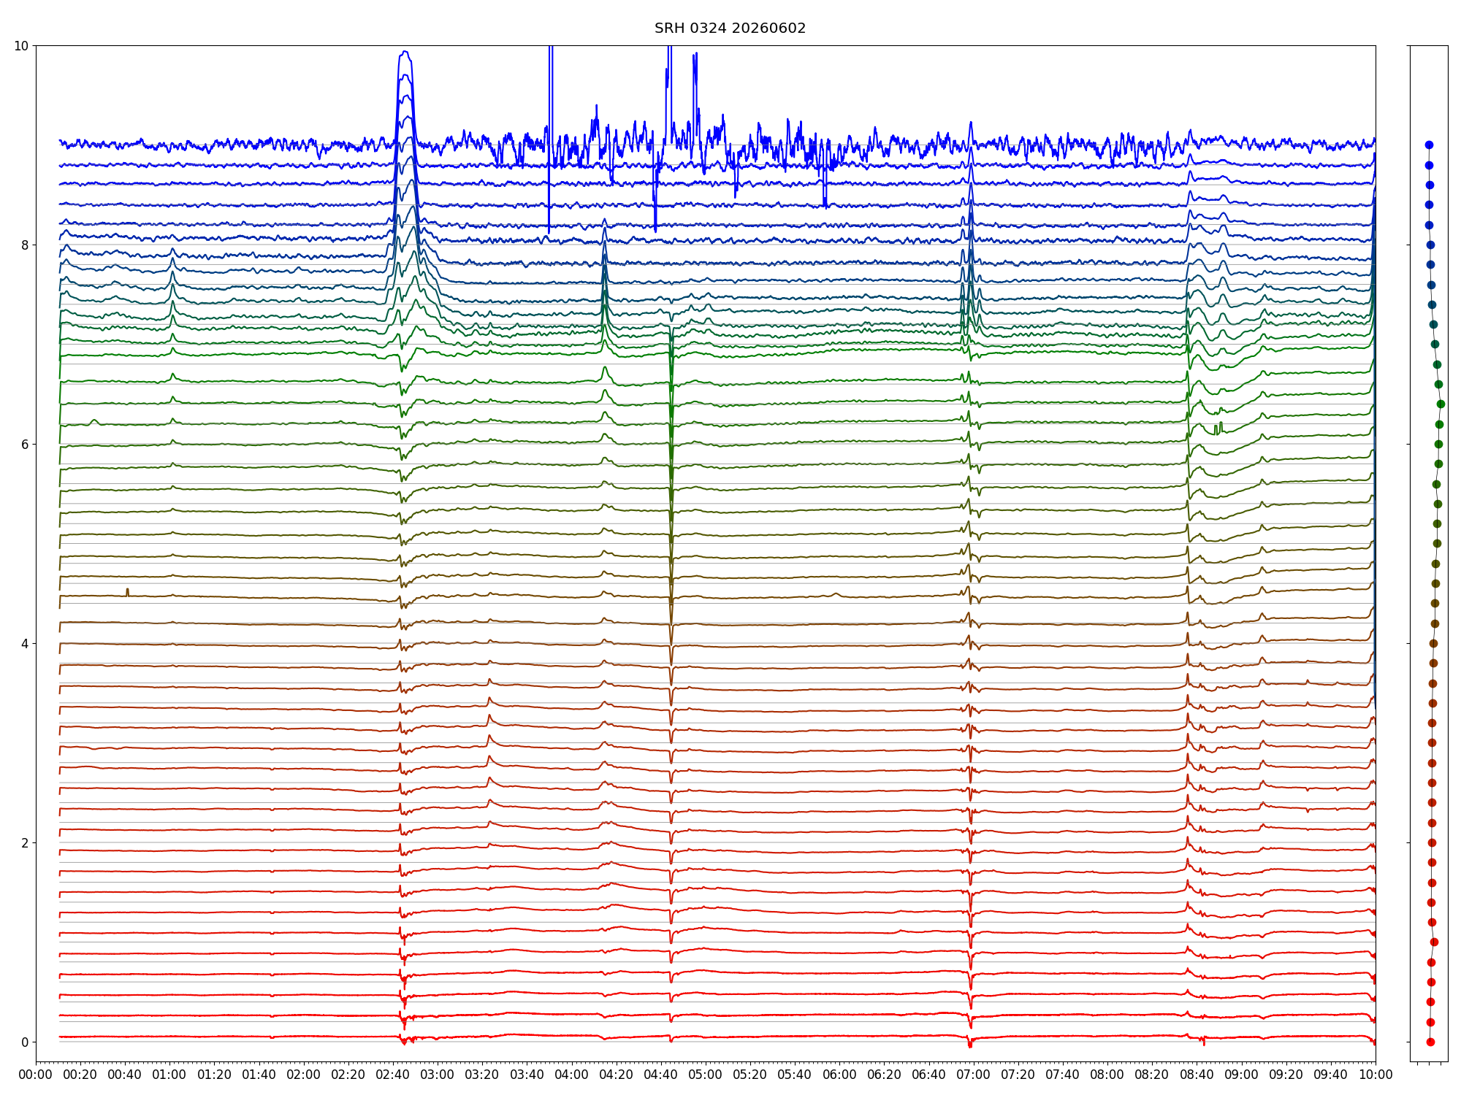Image resolution: width=1461 pixels, height=1095 pixels.
Task: Click the time axis label "00:40"
Action: tap(125, 1075)
